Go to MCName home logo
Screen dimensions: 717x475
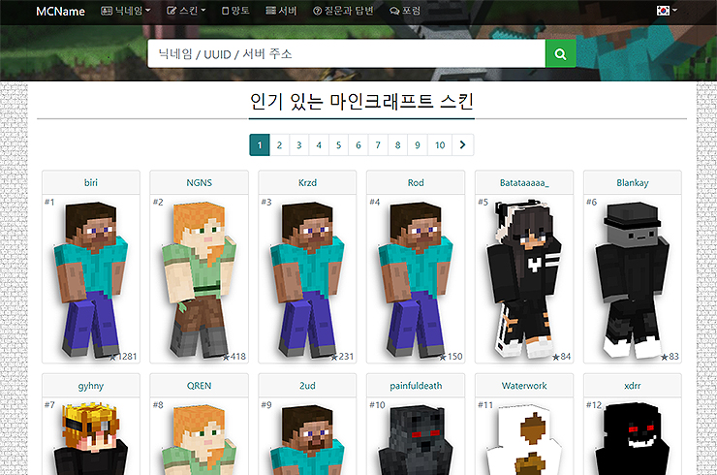60,11
